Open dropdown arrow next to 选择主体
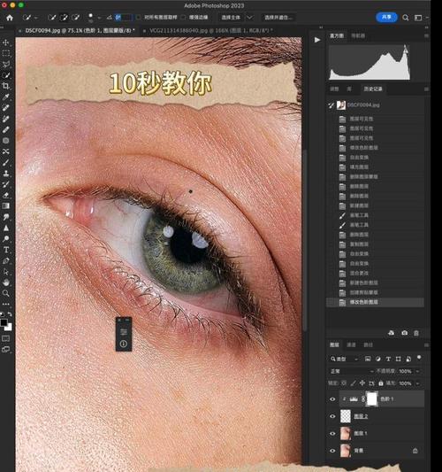The width and height of the screenshot is (442, 472). 249,18
